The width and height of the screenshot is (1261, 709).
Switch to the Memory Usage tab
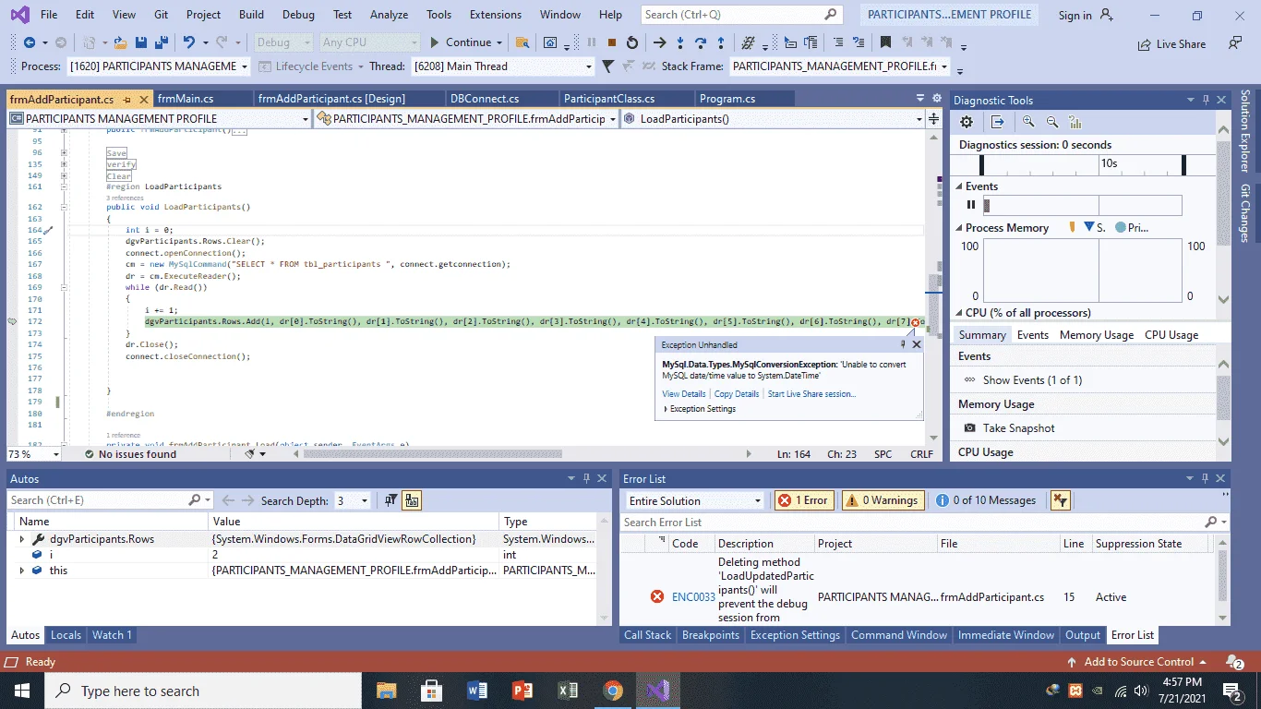1097,335
